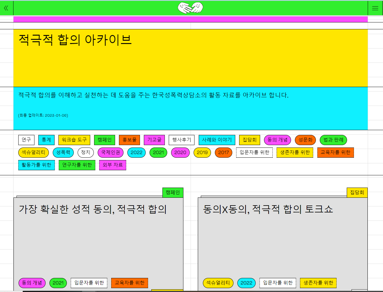Click 섹슈얼리티 tag on the 토크쇼 card
The image size is (383, 292).
[x=218, y=283]
